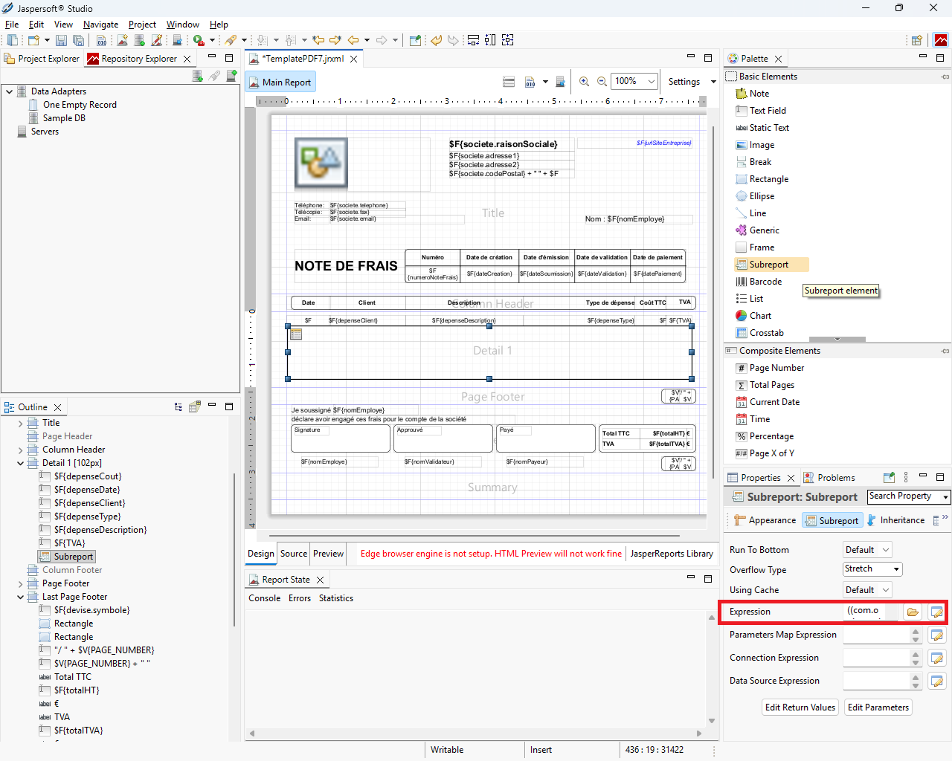
Task: Open the Run To Bottom dropdown
Action: (x=867, y=550)
